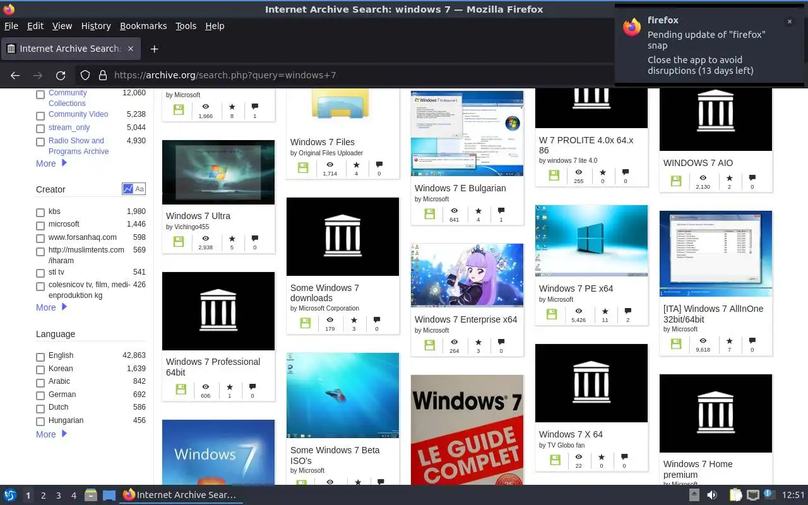Open Windows 7 X 64 item link

[571, 434]
